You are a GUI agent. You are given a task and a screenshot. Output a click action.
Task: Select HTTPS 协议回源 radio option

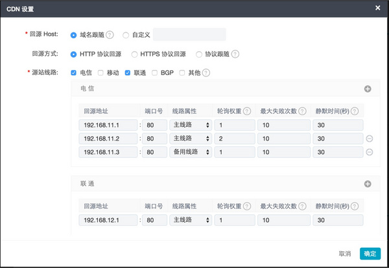pyautogui.click(x=135, y=54)
